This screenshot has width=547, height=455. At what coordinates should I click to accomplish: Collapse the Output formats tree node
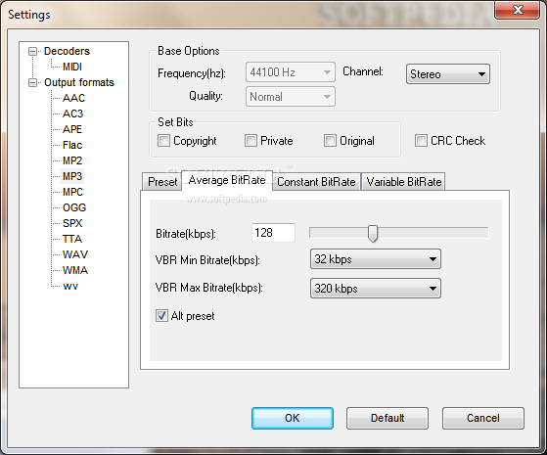[x=32, y=83]
